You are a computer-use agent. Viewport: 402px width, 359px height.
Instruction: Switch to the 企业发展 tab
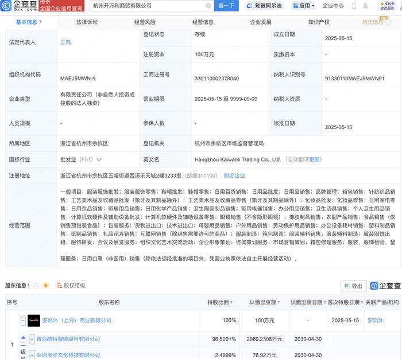(261, 22)
